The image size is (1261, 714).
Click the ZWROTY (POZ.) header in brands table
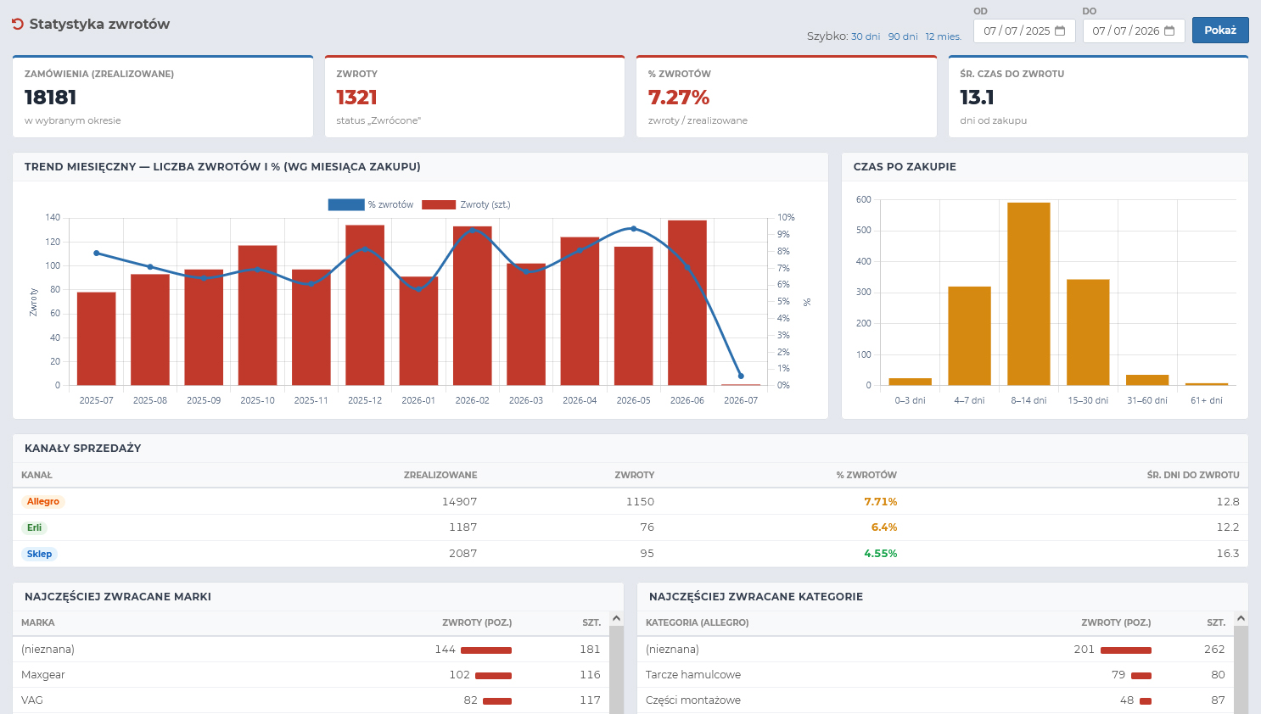pos(477,622)
